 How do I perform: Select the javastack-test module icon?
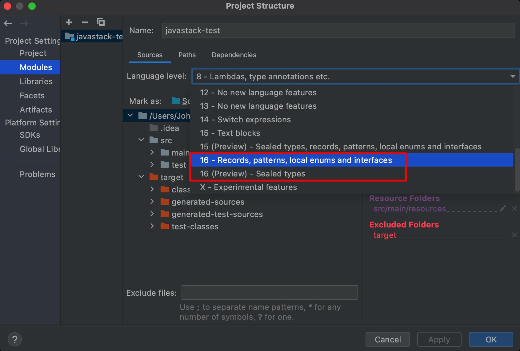[70, 37]
